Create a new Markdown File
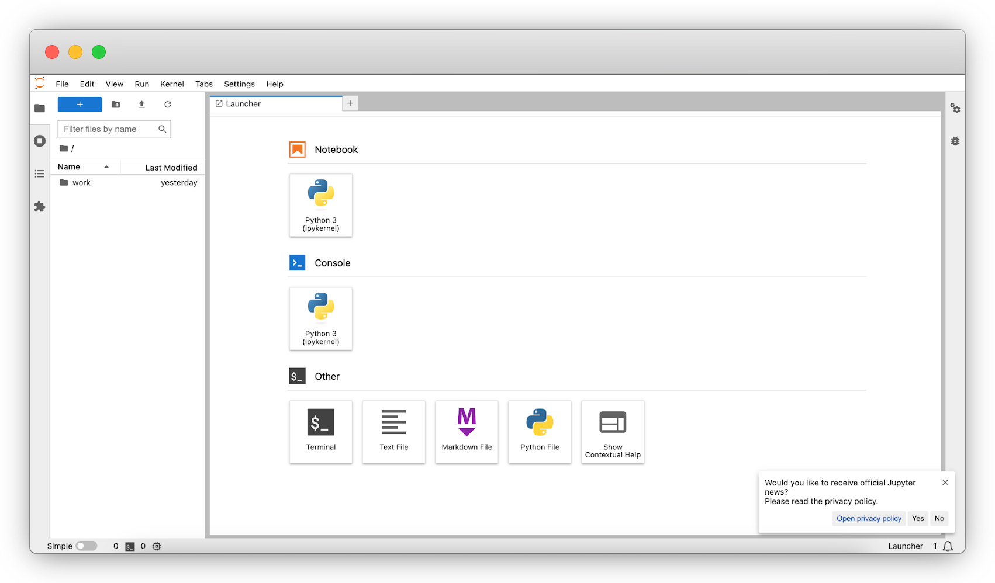 467,431
